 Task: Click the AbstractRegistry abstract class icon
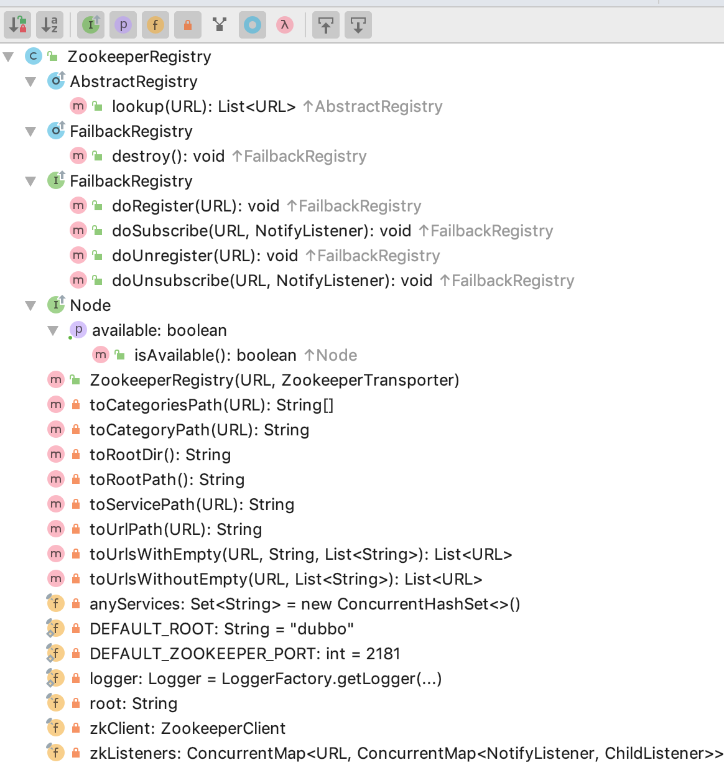56,81
